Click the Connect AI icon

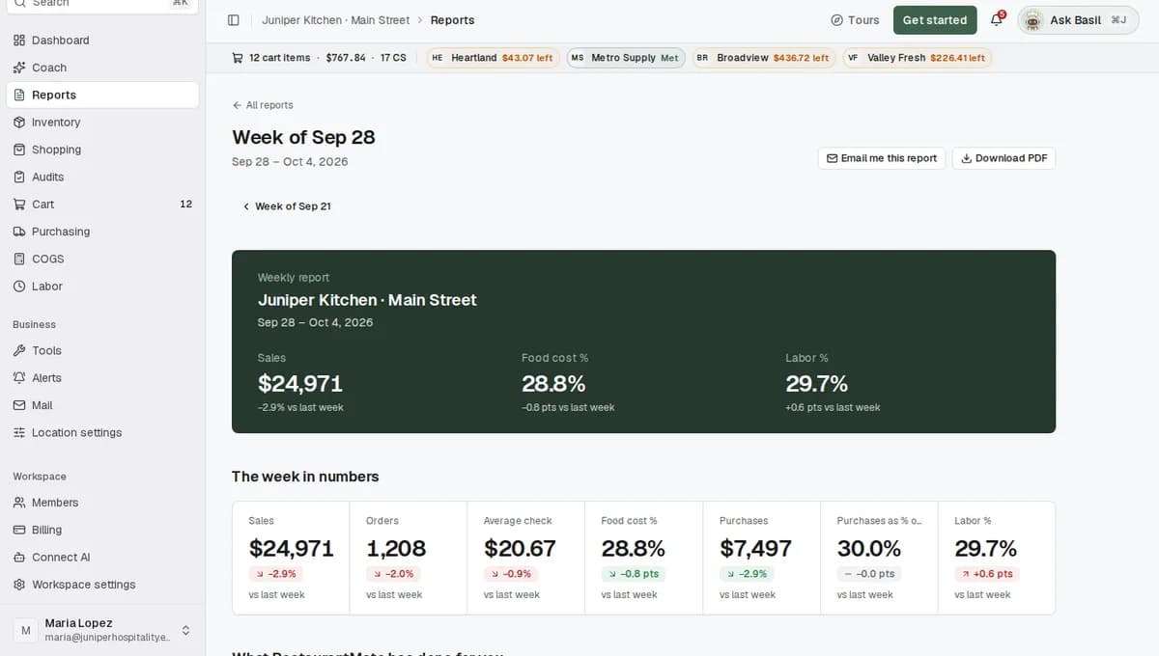[19, 557]
